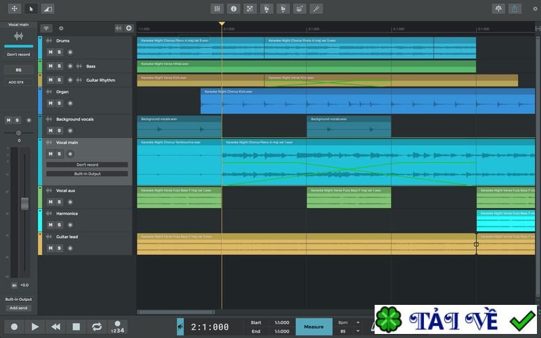This screenshot has height=338, width=541.
Task: Click the Measure time format button
Action: (314, 327)
